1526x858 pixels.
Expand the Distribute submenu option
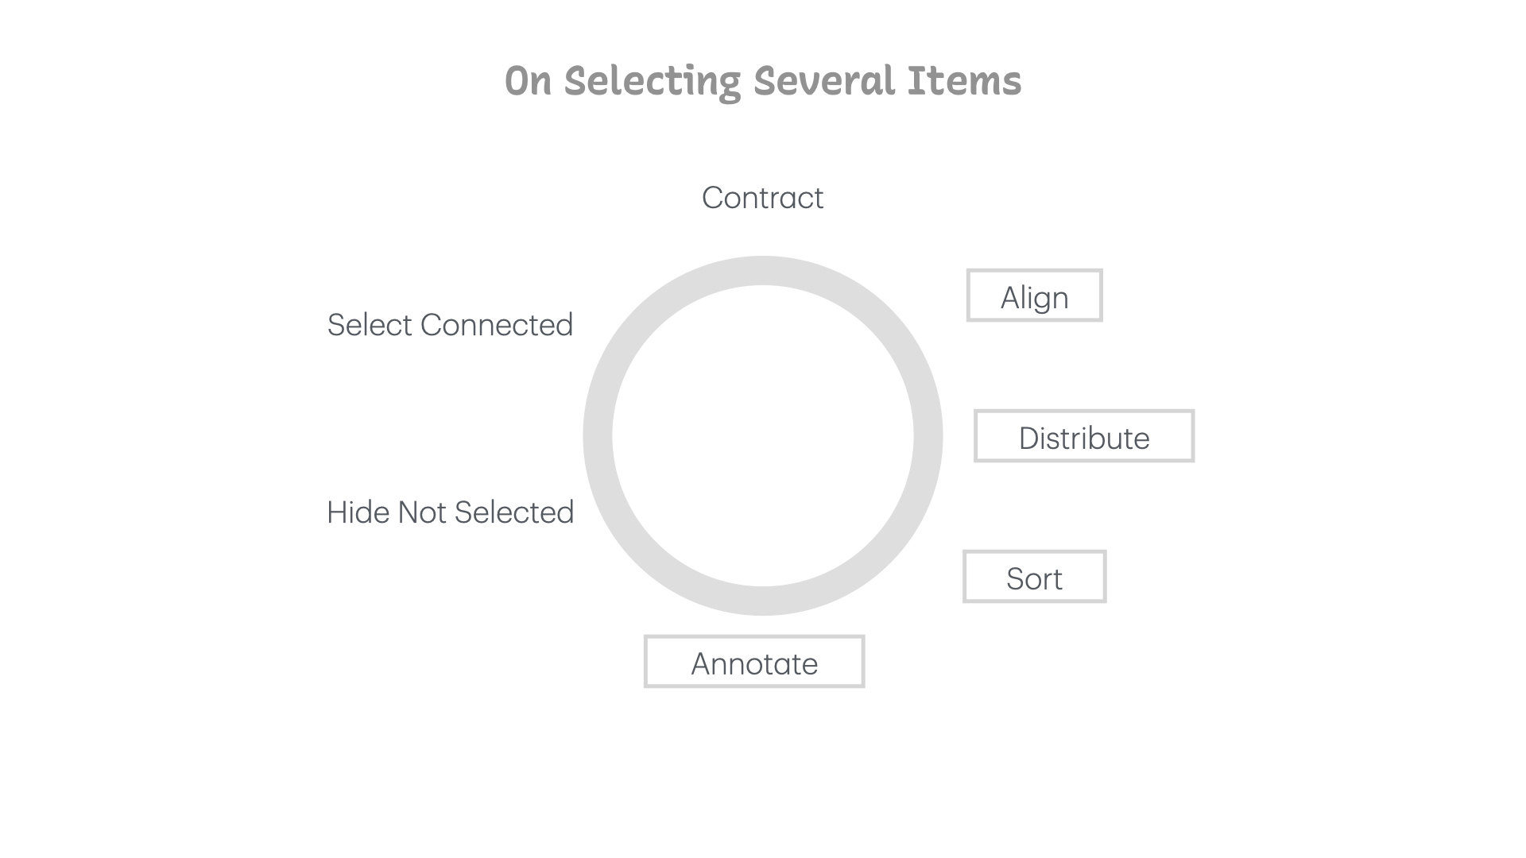[x=1083, y=436]
